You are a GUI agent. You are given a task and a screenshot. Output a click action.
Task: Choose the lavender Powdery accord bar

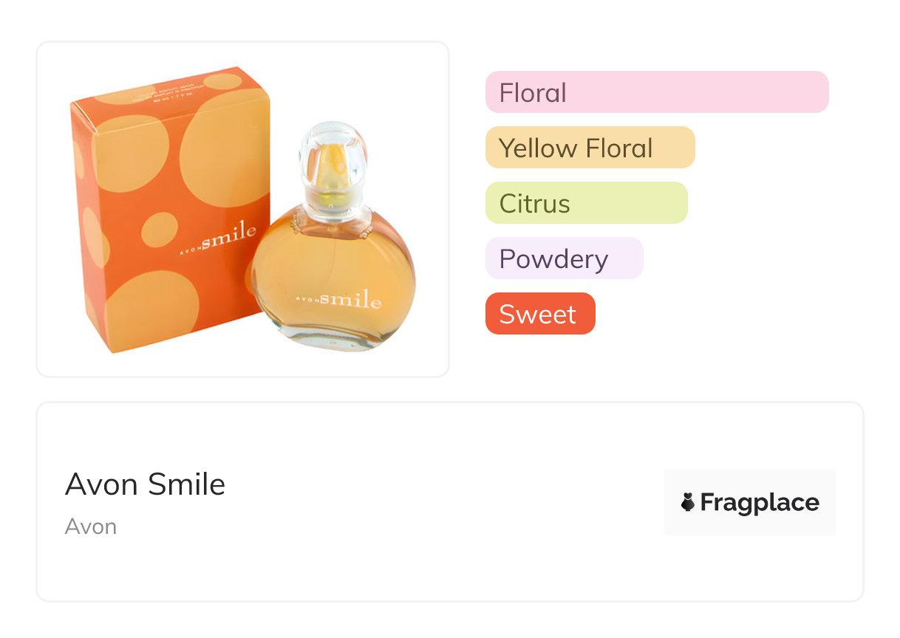click(564, 258)
